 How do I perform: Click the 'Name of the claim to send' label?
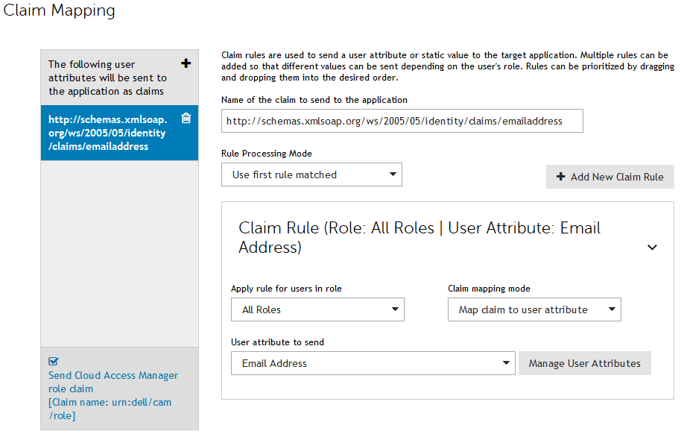pyautogui.click(x=314, y=99)
